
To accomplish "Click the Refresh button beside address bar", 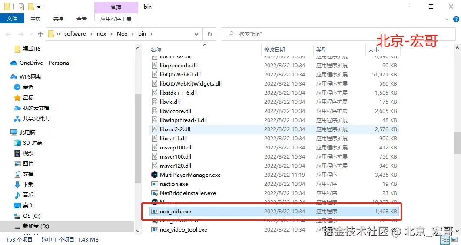I will (x=209, y=34).
